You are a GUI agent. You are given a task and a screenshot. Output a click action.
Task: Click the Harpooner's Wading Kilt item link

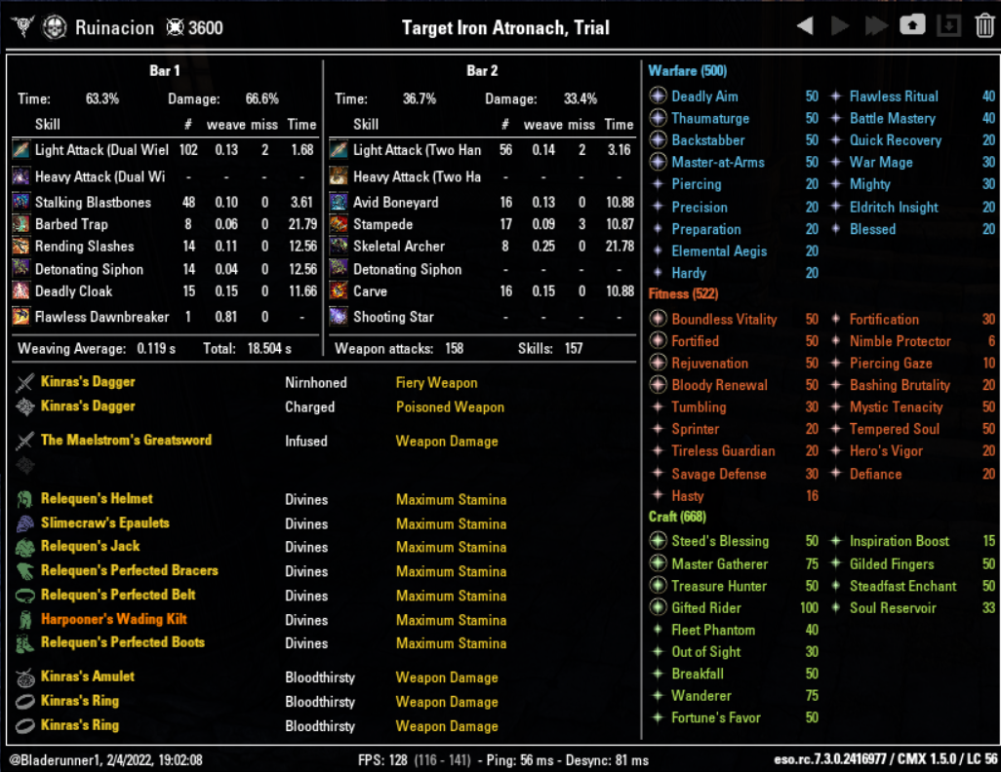tap(113, 619)
